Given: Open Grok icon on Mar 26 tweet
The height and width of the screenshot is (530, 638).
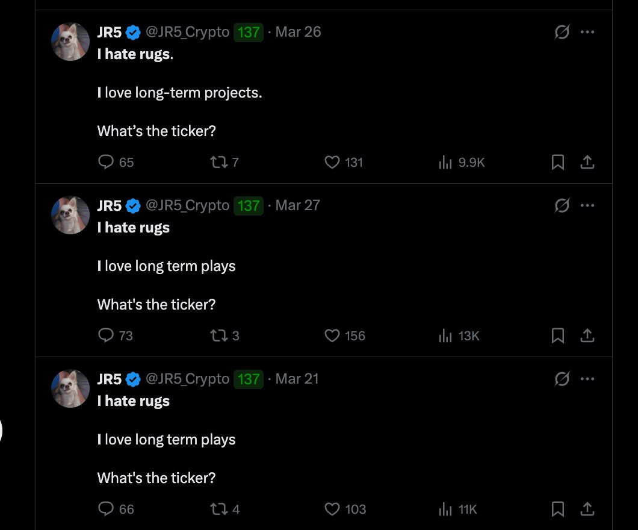Looking at the screenshot, I should click(562, 33).
